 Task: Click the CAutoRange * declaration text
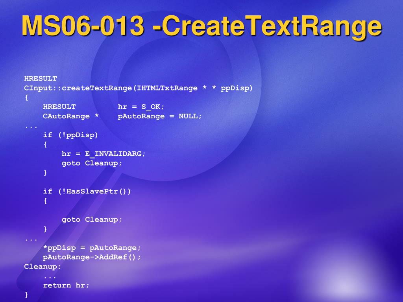(x=71, y=116)
